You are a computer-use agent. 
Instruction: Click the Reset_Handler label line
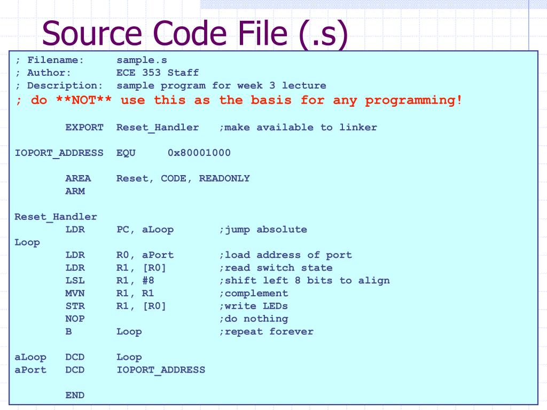pyautogui.click(x=56, y=217)
